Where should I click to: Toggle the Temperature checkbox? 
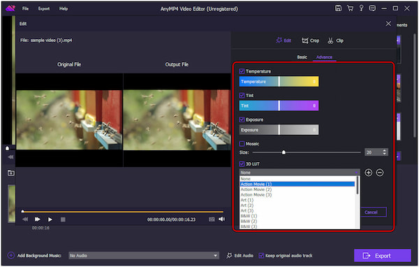(242, 71)
